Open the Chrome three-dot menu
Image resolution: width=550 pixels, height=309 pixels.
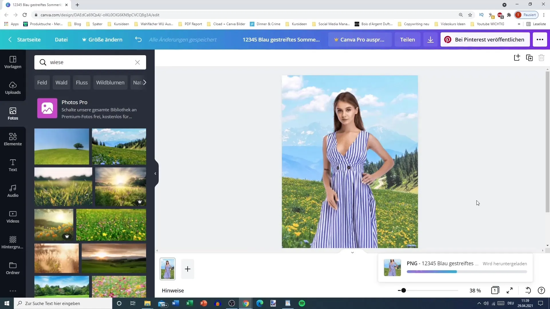click(x=544, y=15)
